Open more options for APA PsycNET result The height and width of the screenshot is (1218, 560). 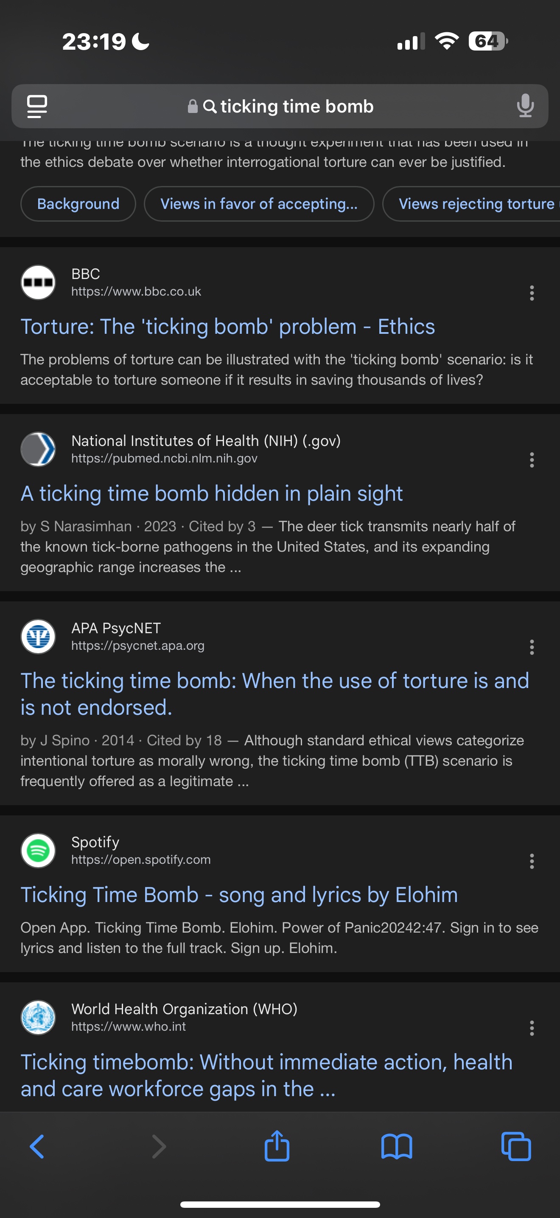click(532, 647)
